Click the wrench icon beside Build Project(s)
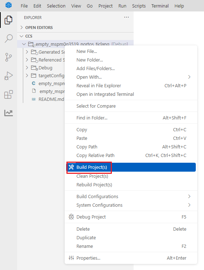Viewport: 204px width, 270px height. click(71, 167)
